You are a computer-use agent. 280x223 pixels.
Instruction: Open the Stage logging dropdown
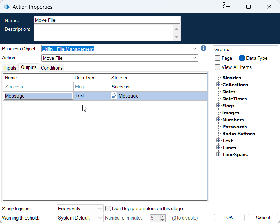point(100,209)
